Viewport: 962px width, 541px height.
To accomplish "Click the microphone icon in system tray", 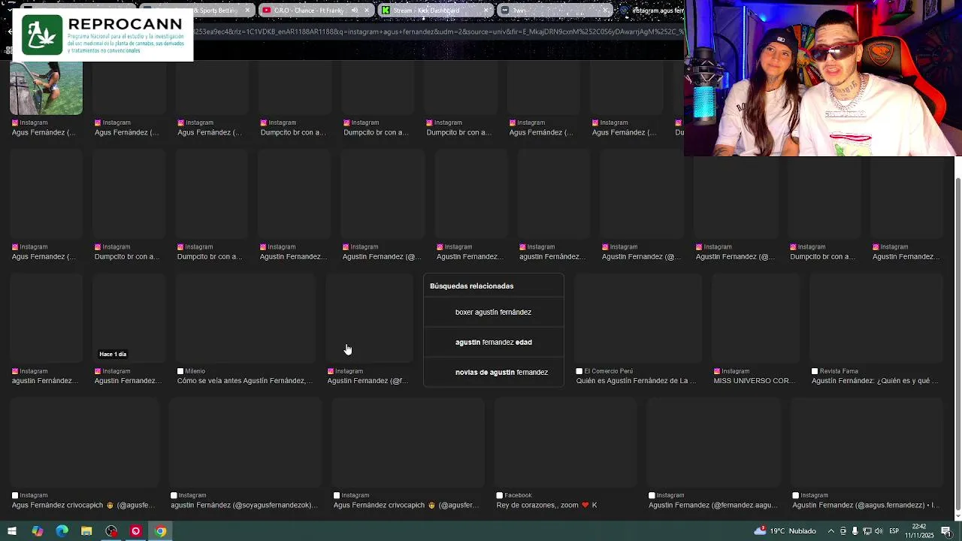I will [855, 531].
